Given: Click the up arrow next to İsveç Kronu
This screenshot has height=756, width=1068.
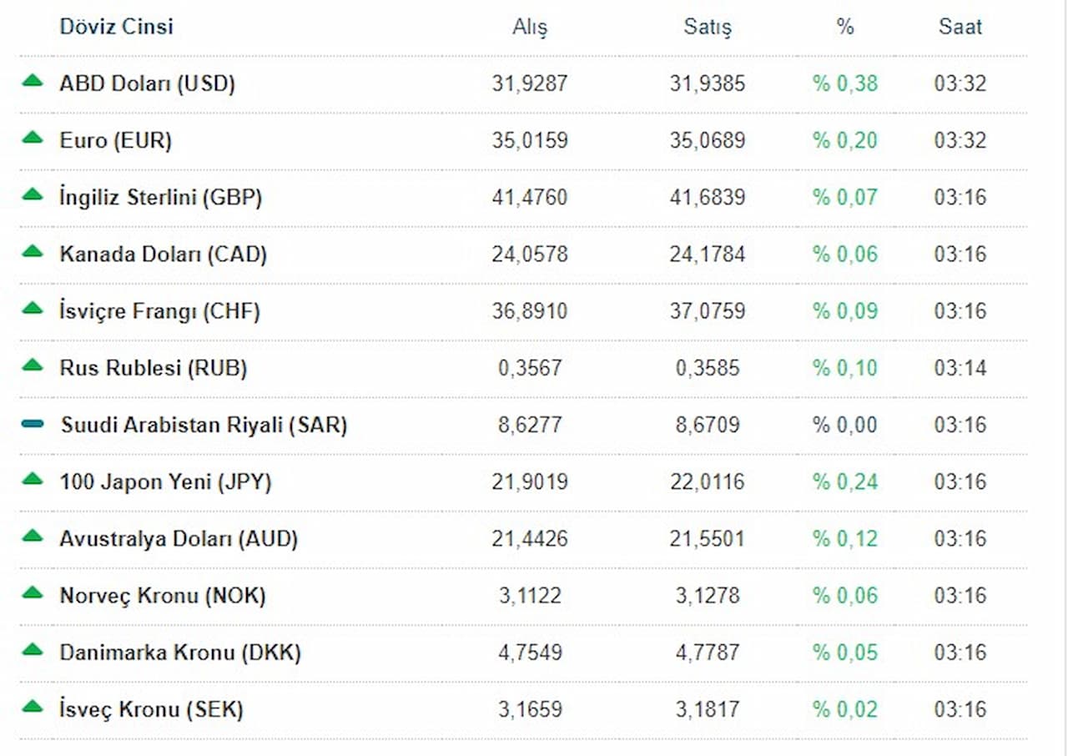Looking at the screenshot, I should click(32, 707).
